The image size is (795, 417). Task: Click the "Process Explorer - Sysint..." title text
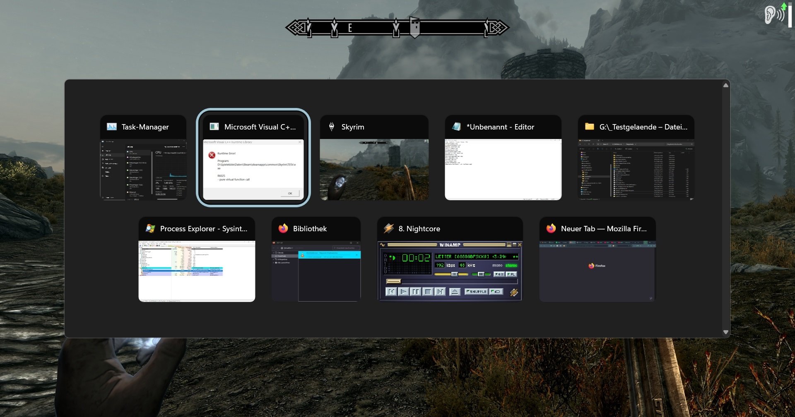[204, 229]
